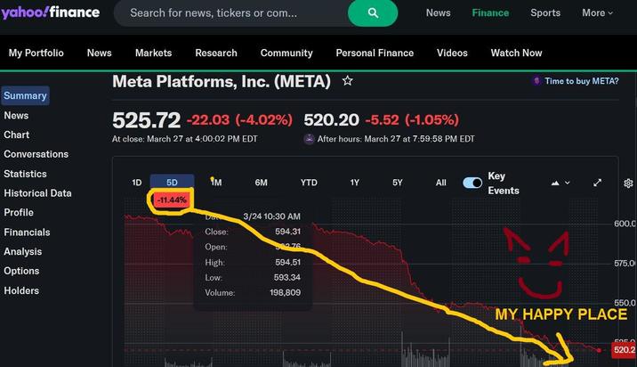
Task: Open Profile in the sidebar
Action: click(x=19, y=212)
